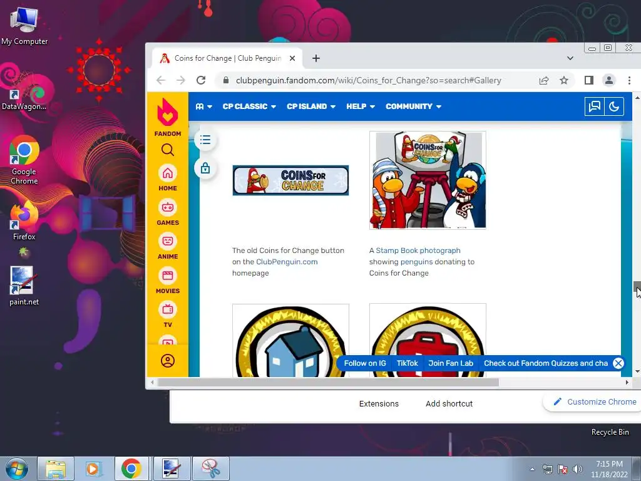The image size is (641, 481).
Task: Select the Firefox desktop shortcut
Action: [24, 221]
